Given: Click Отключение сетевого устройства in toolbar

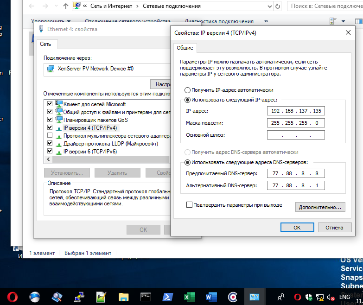Looking at the screenshot, I should click(x=127, y=21).
